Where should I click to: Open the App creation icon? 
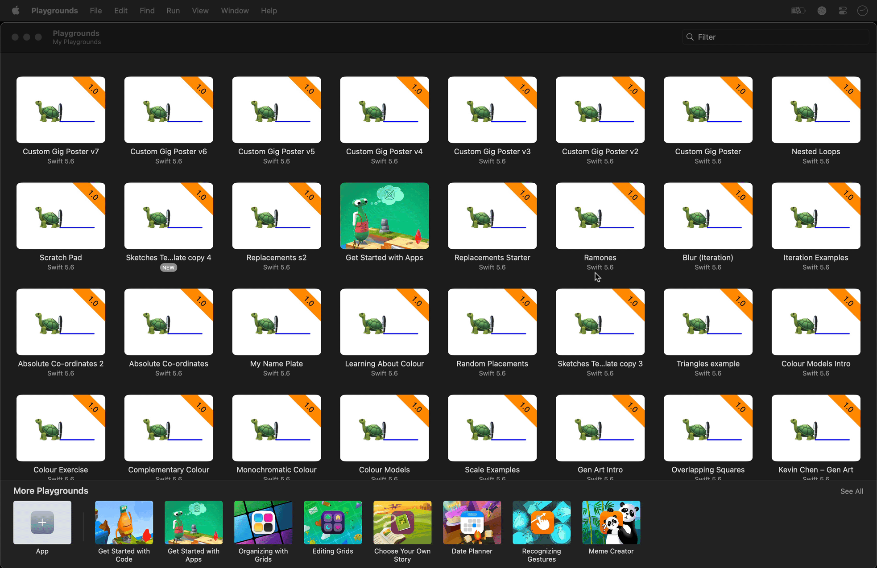coord(42,523)
